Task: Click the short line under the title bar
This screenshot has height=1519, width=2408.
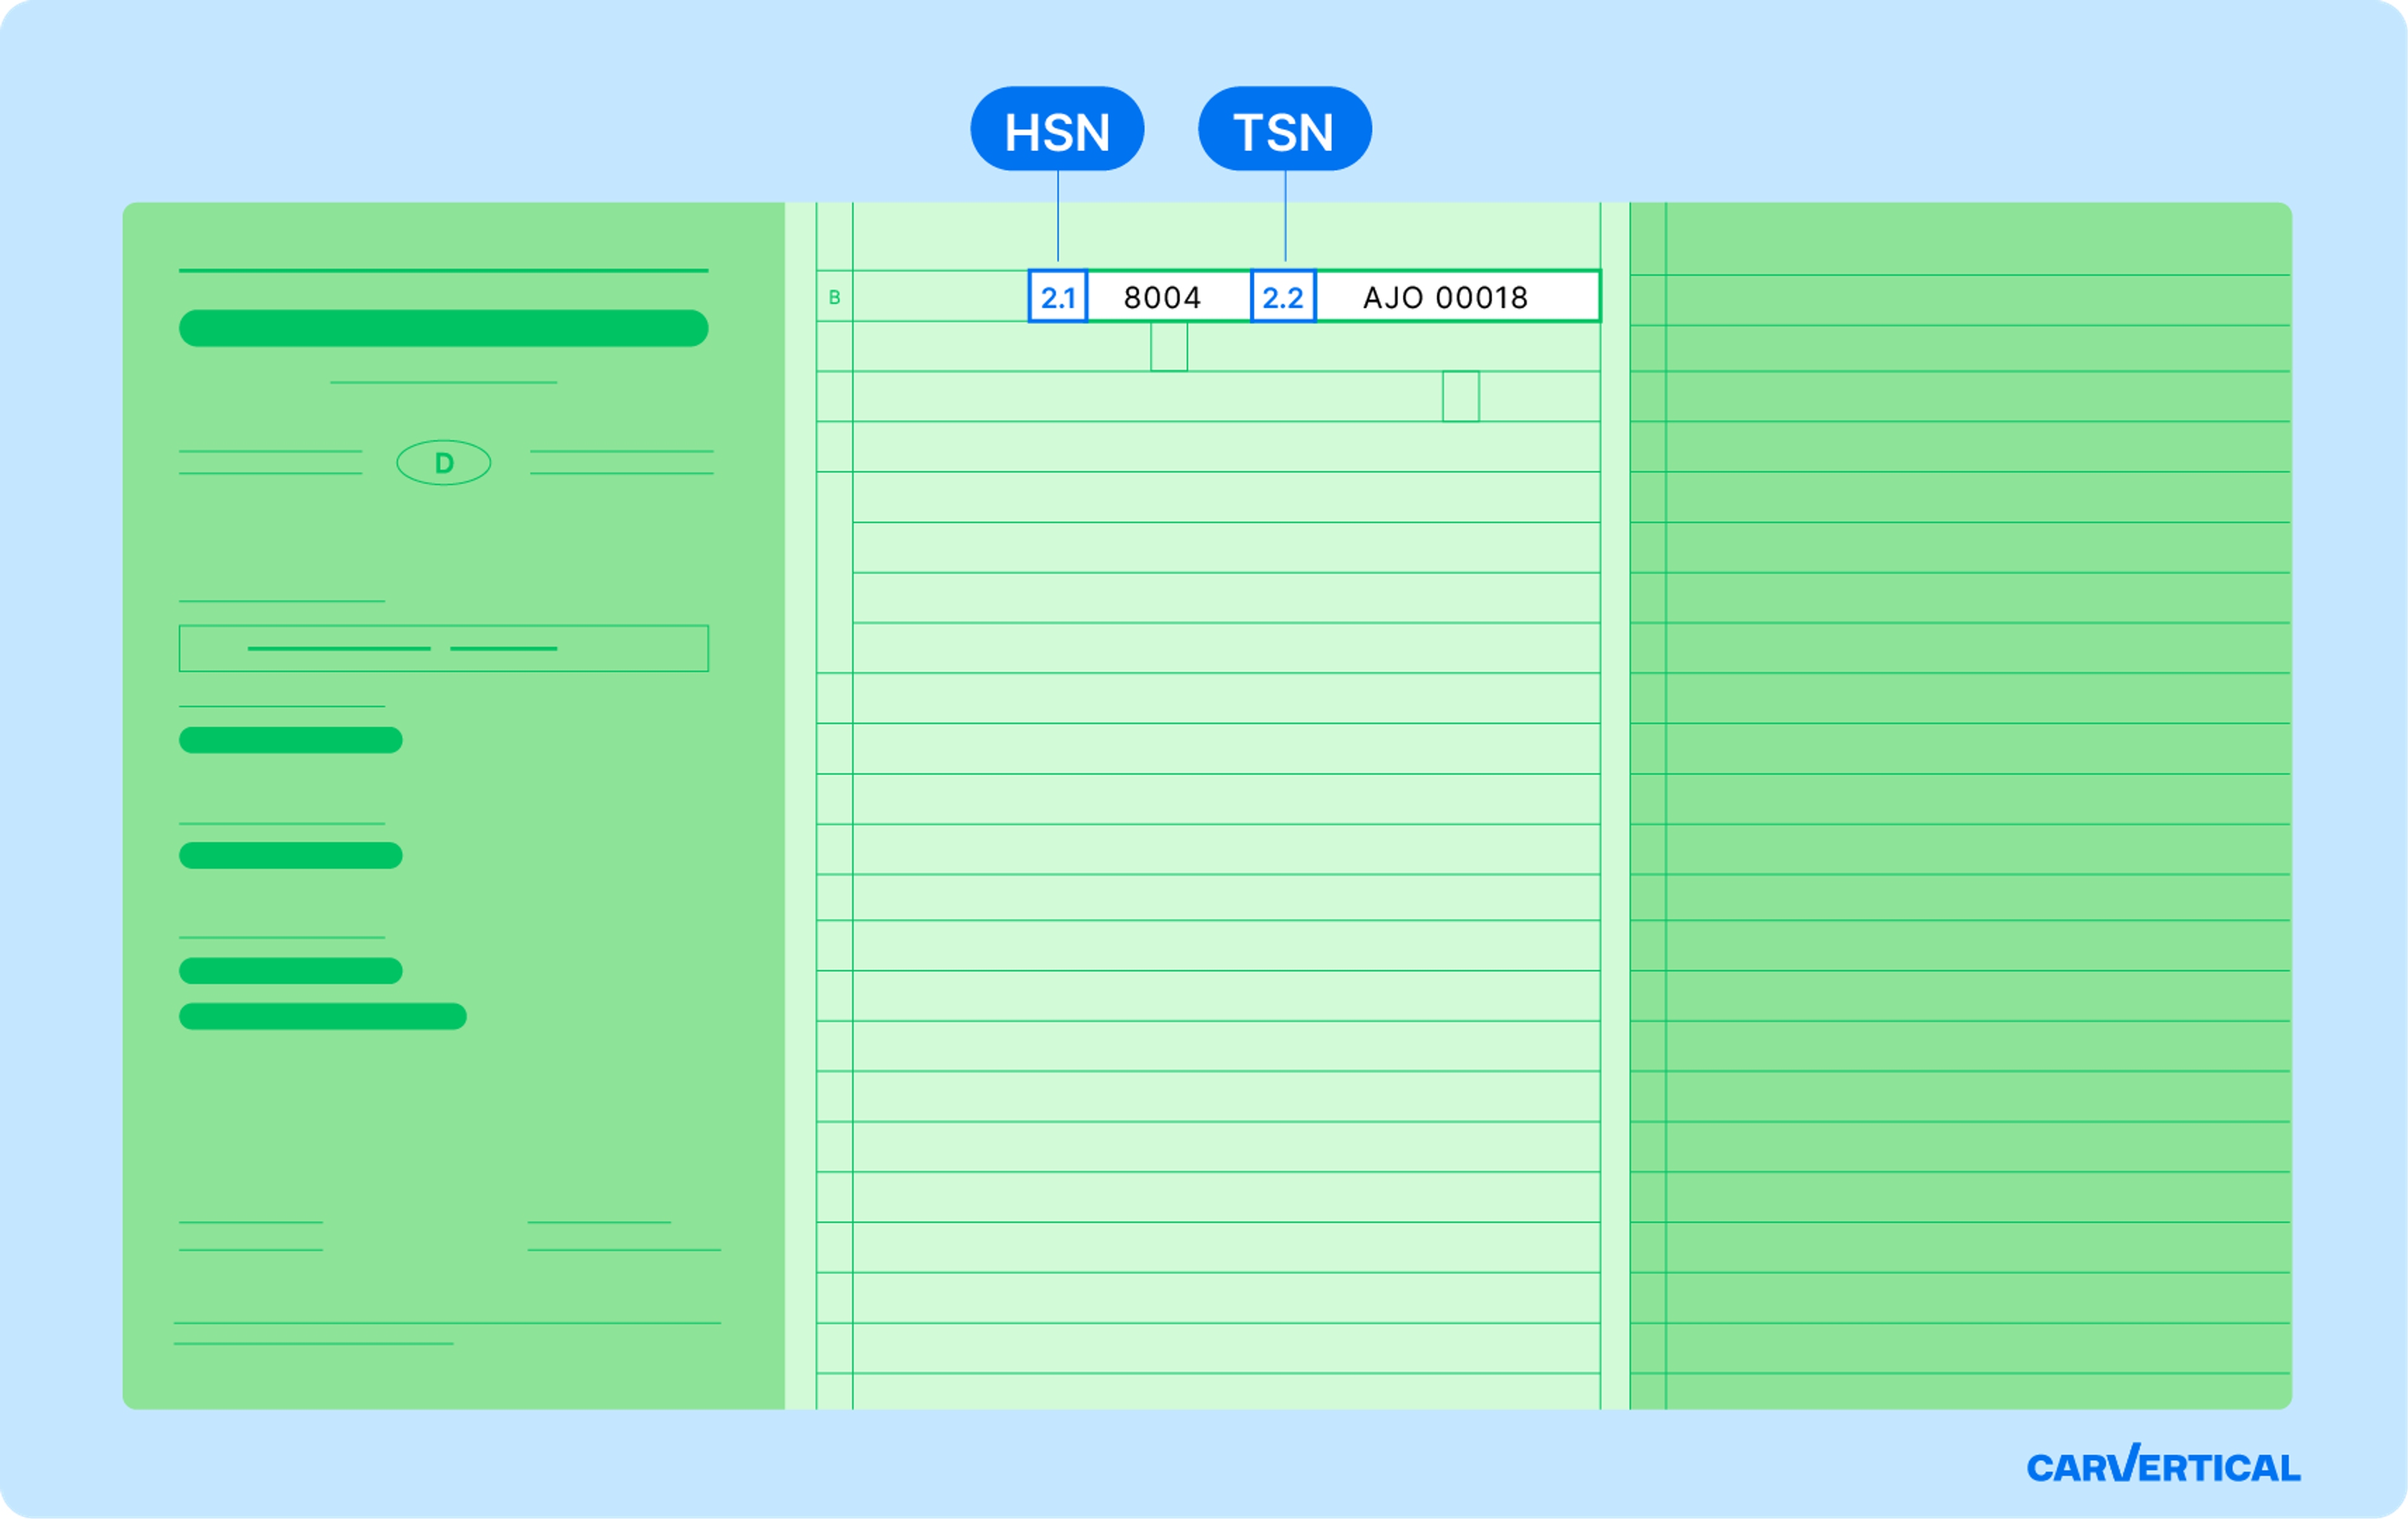Action: (x=443, y=382)
